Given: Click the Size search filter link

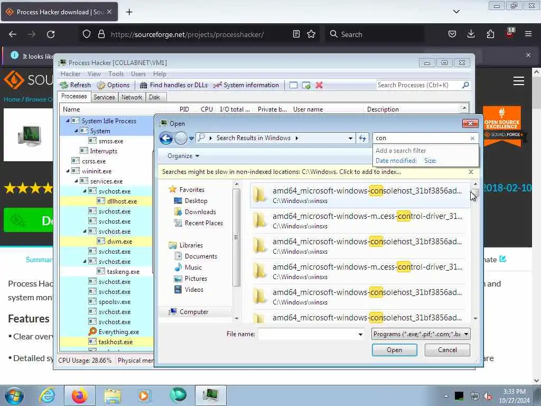Looking at the screenshot, I should pyautogui.click(x=430, y=161).
